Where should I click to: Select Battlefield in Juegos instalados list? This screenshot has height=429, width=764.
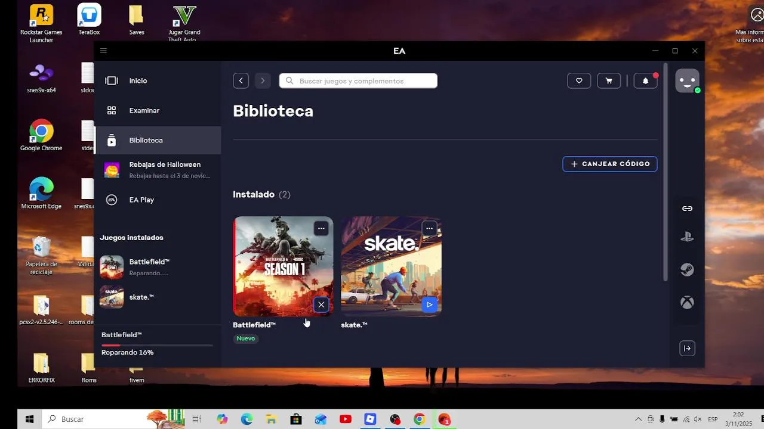[156, 267]
